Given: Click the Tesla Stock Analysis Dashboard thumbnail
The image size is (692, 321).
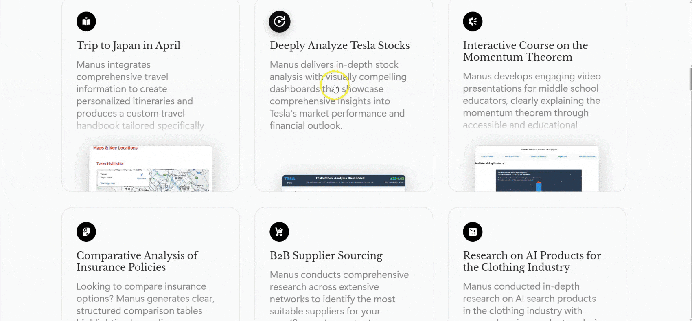Looking at the screenshot, I should tap(344, 183).
